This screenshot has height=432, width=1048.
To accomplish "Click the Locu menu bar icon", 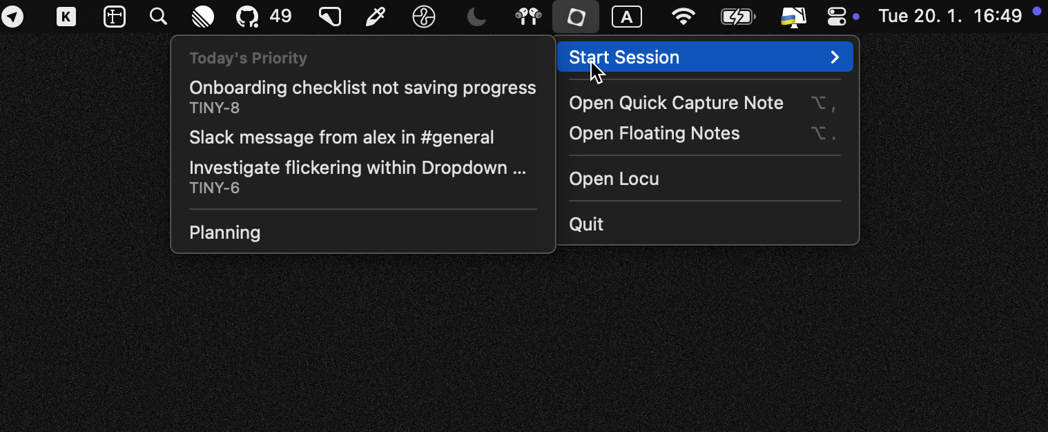I will [x=576, y=17].
